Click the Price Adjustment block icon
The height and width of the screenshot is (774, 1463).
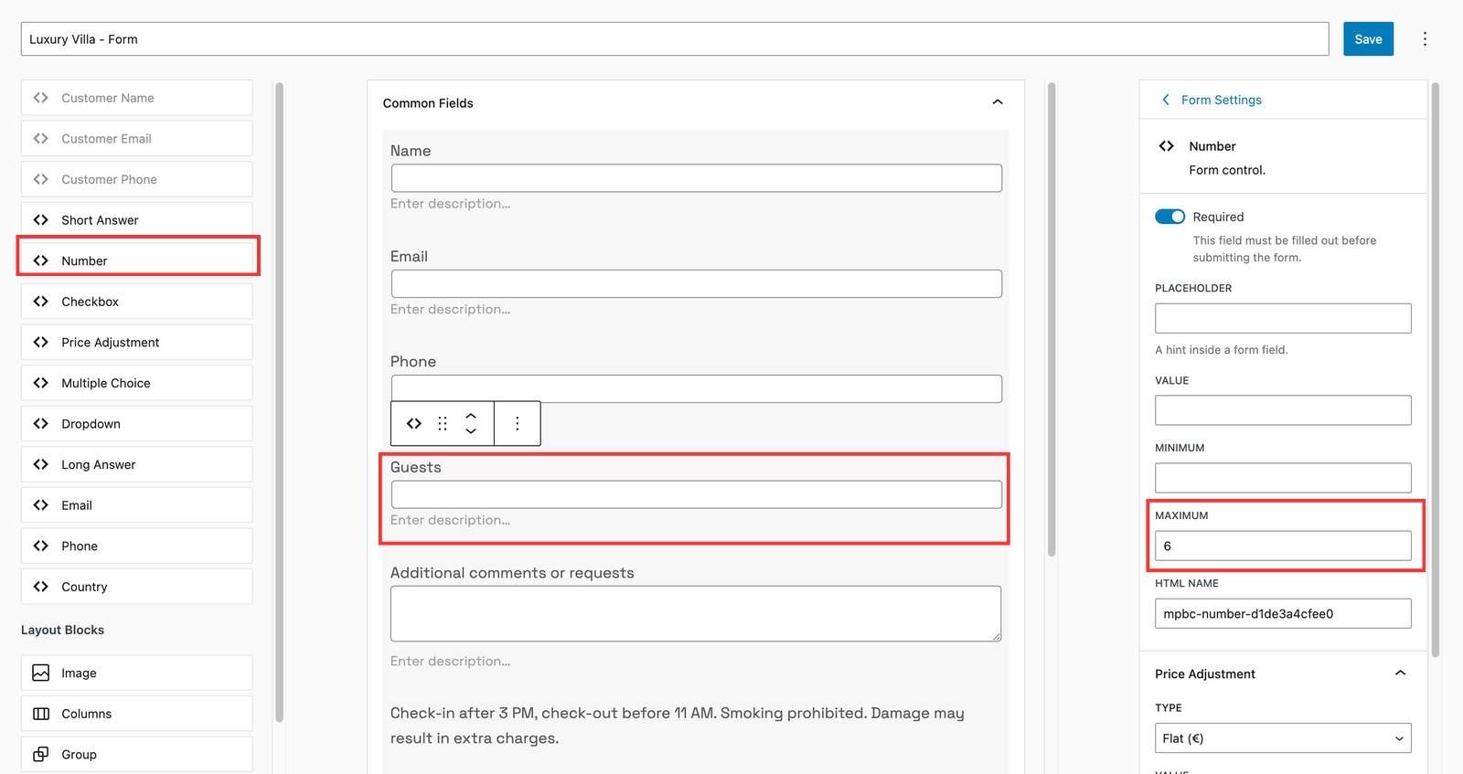click(x=40, y=343)
